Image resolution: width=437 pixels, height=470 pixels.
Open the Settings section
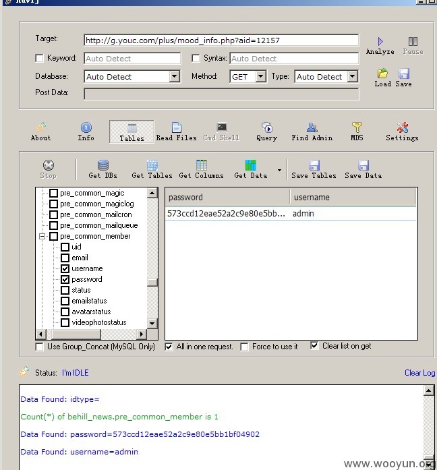[402, 132]
